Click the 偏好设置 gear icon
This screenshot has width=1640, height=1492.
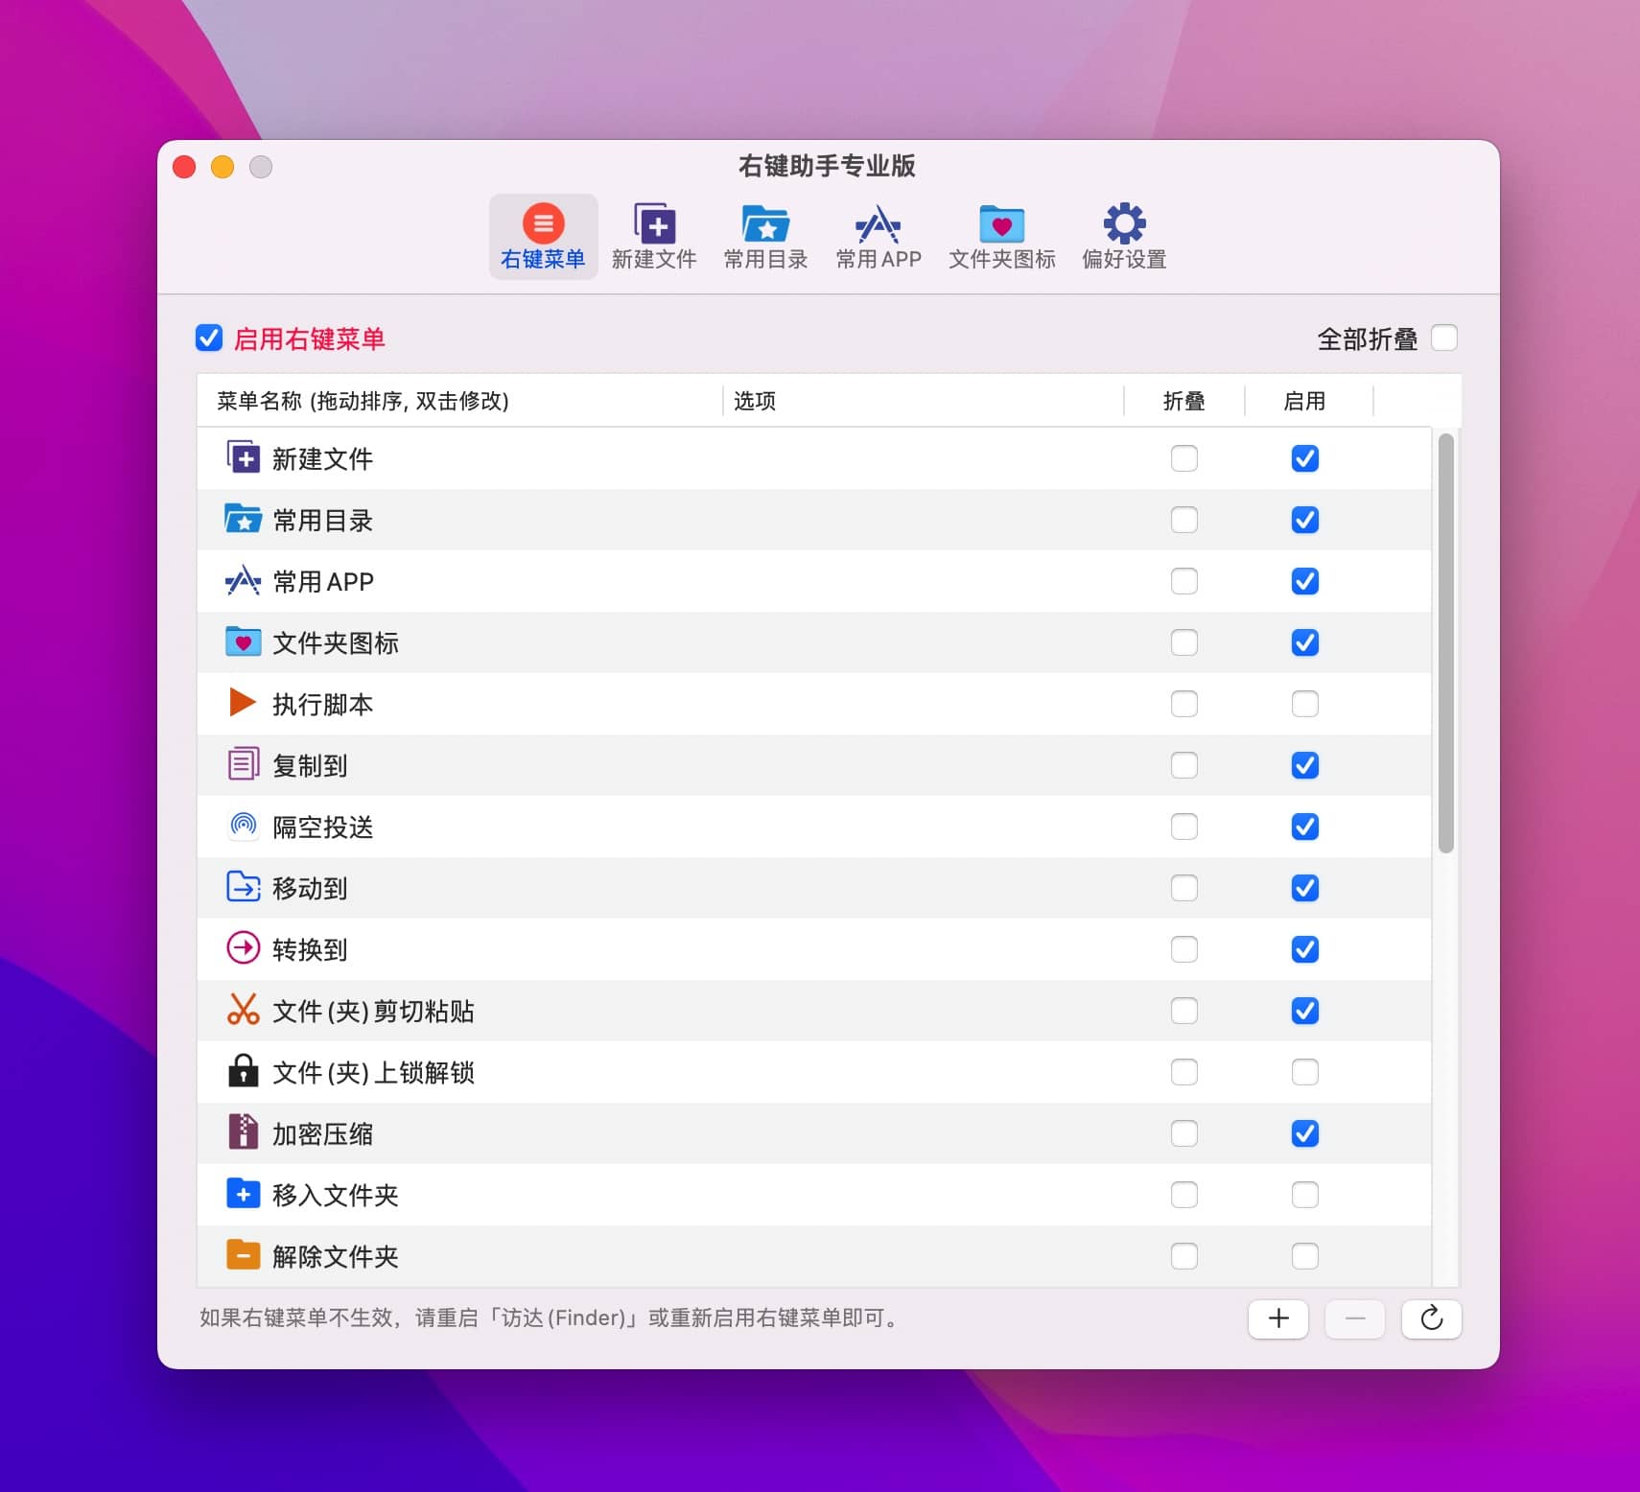pos(1124,223)
